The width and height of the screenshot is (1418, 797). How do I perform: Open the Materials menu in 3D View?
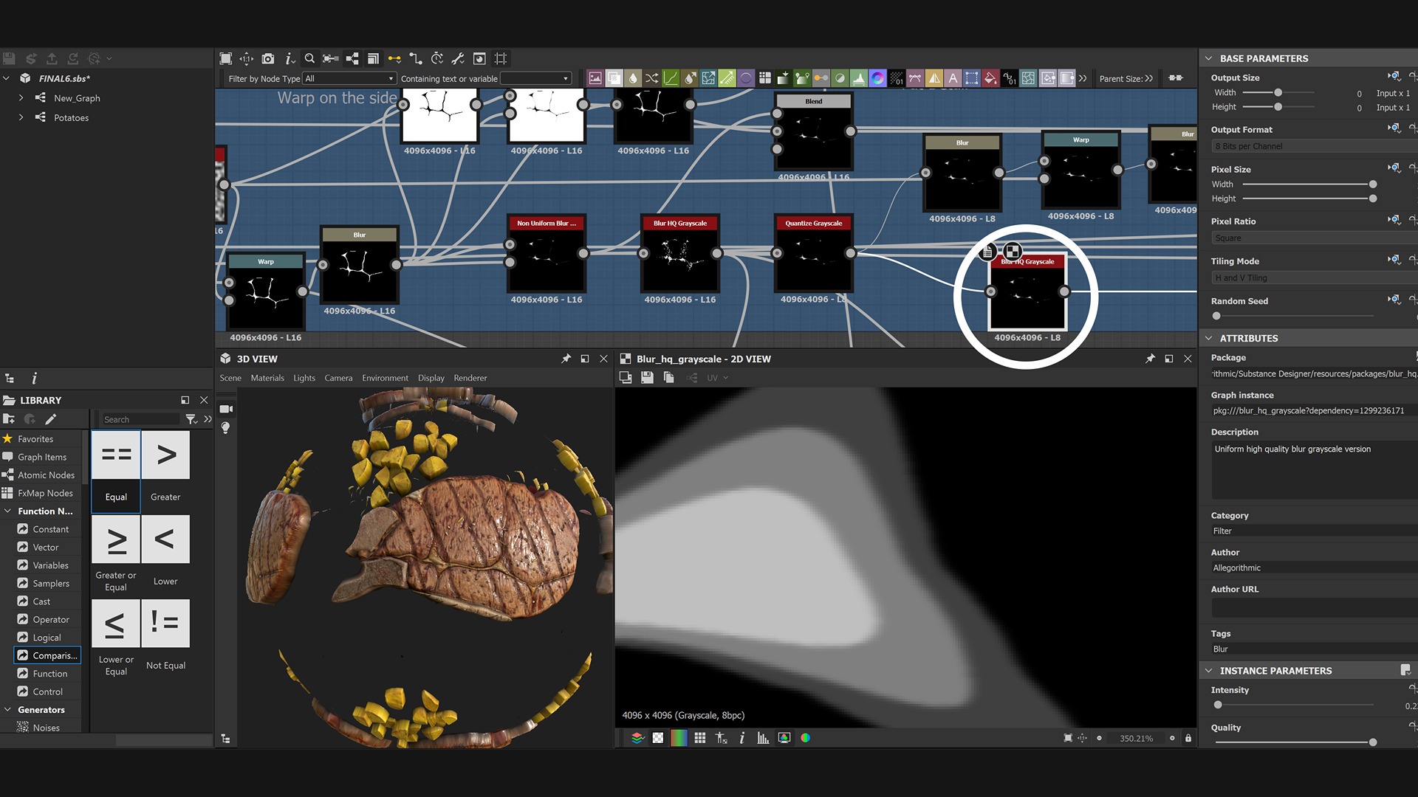(267, 378)
